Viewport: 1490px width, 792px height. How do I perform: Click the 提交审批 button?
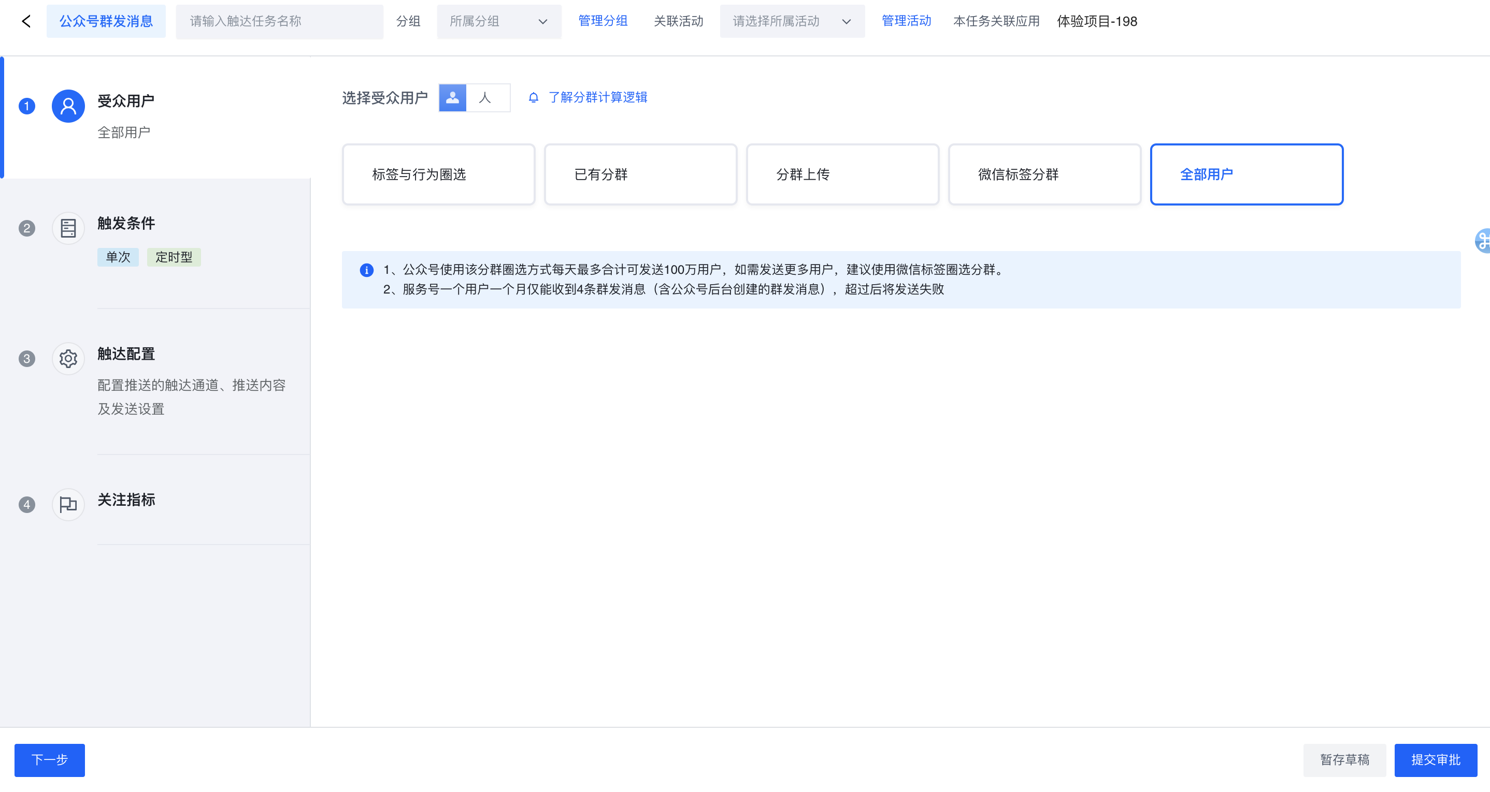(1435, 759)
